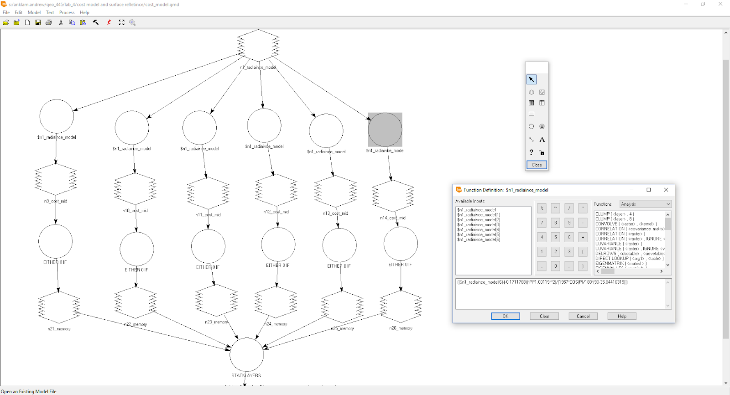Click the divide key on keypad
730x395 pixels.
coord(569,208)
